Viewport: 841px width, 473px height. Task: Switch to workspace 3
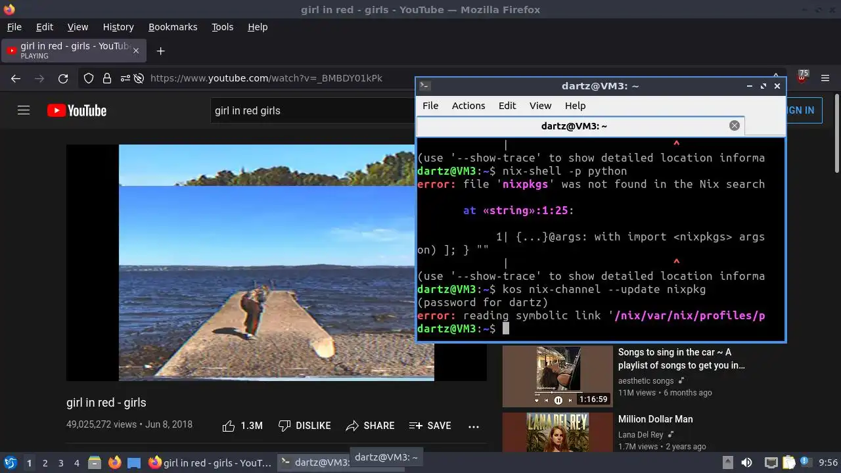click(60, 463)
